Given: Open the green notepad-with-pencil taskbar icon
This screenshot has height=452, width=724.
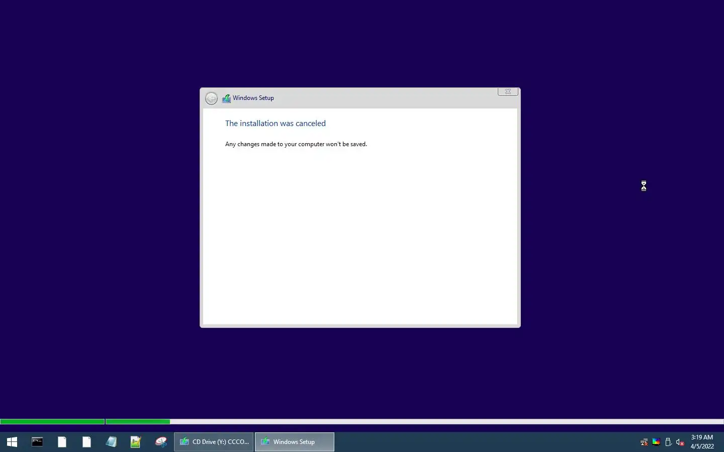Looking at the screenshot, I should [x=136, y=442].
